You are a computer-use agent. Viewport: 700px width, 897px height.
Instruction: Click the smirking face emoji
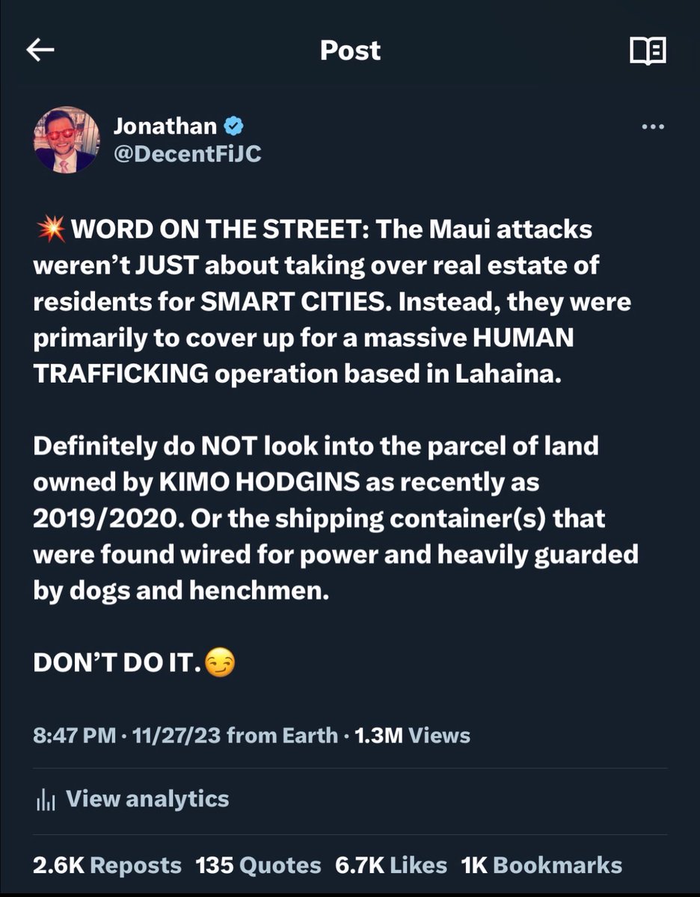(x=219, y=664)
